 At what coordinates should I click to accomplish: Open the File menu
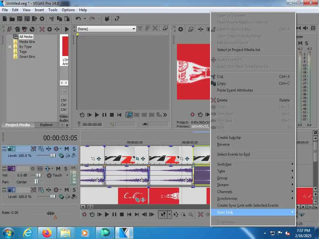pyautogui.click(x=5, y=10)
